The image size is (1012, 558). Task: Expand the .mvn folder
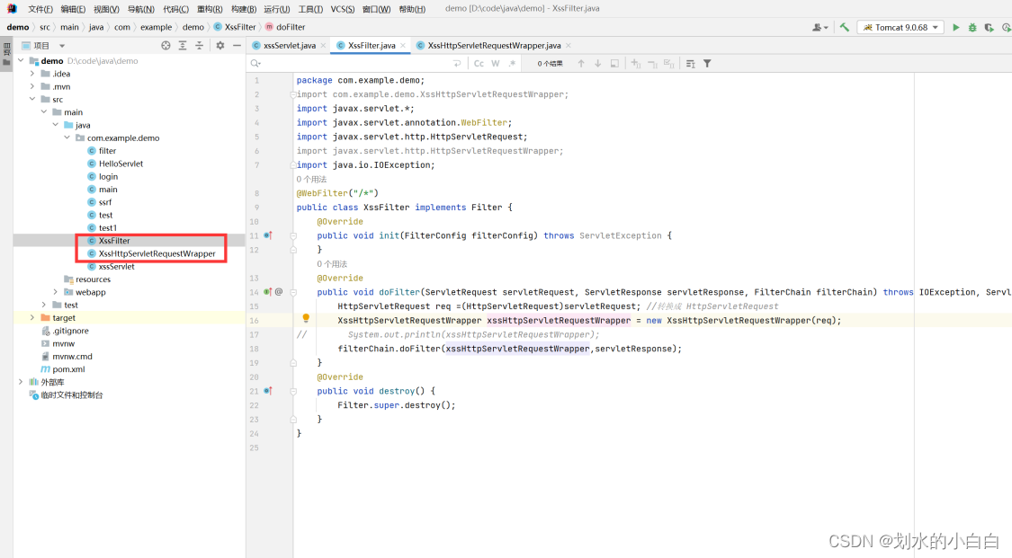tap(32, 86)
